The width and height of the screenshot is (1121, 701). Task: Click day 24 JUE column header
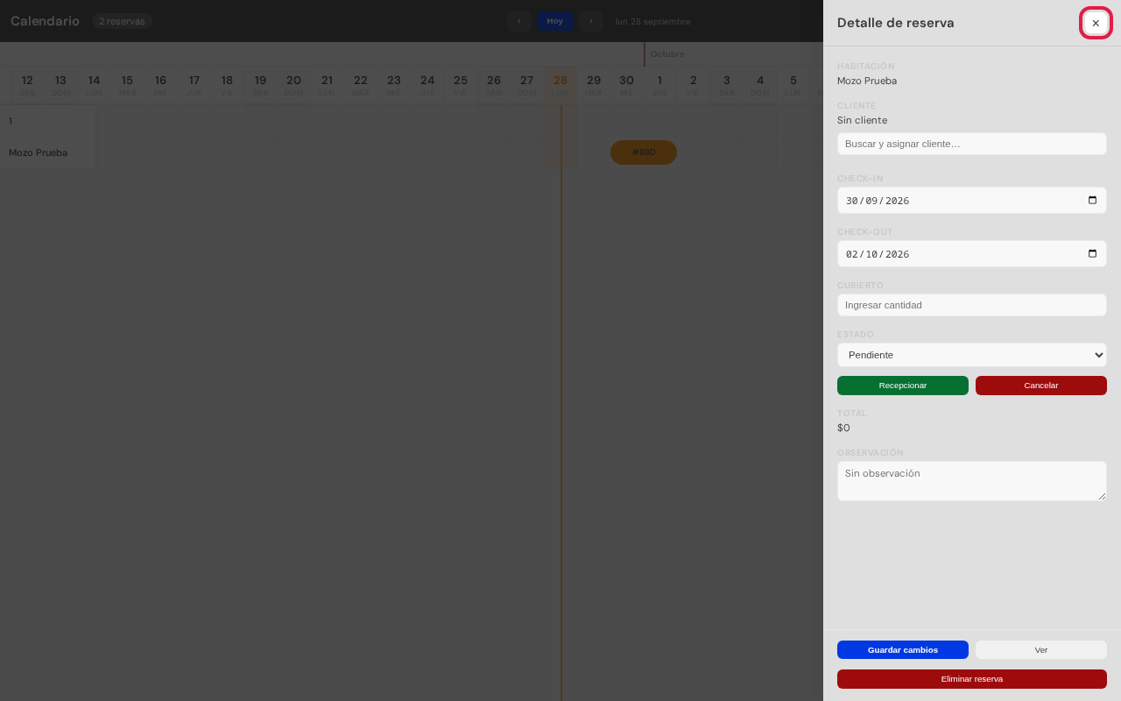point(427,86)
